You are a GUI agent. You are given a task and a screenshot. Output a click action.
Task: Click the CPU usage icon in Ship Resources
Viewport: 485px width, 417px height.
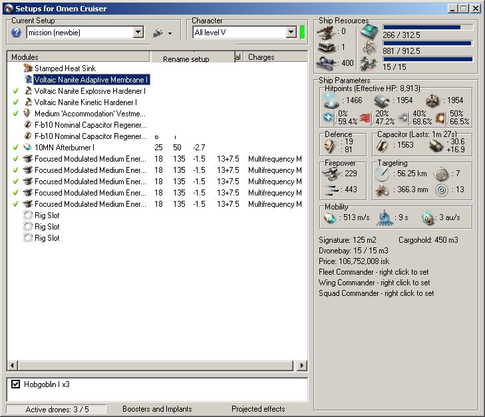[x=369, y=31]
